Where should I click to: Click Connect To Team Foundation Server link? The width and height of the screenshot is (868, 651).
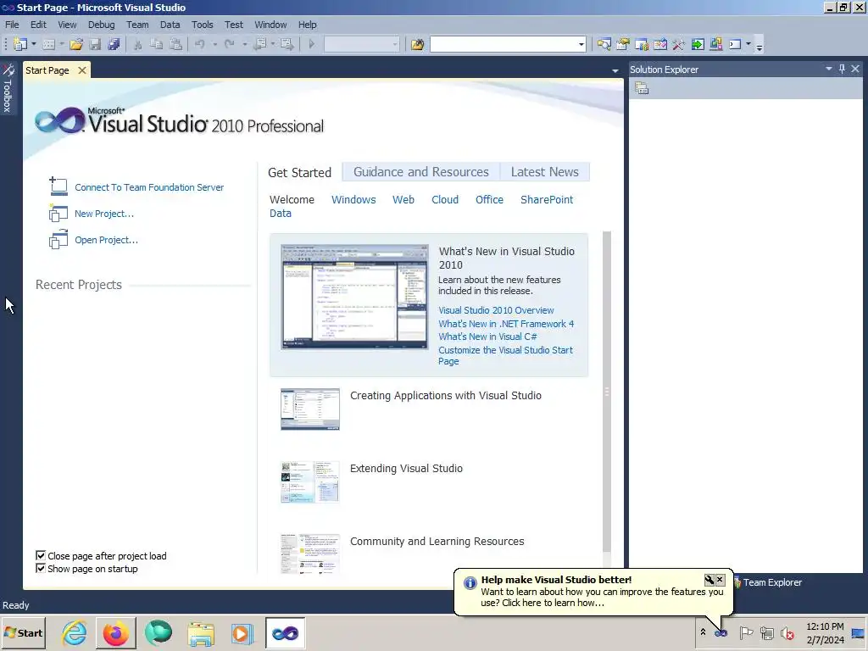tap(149, 187)
